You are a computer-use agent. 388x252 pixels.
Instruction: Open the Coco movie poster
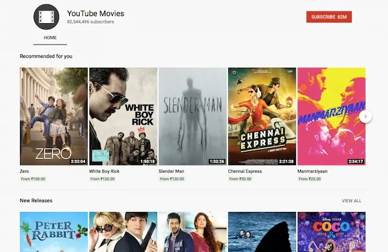point(331,232)
